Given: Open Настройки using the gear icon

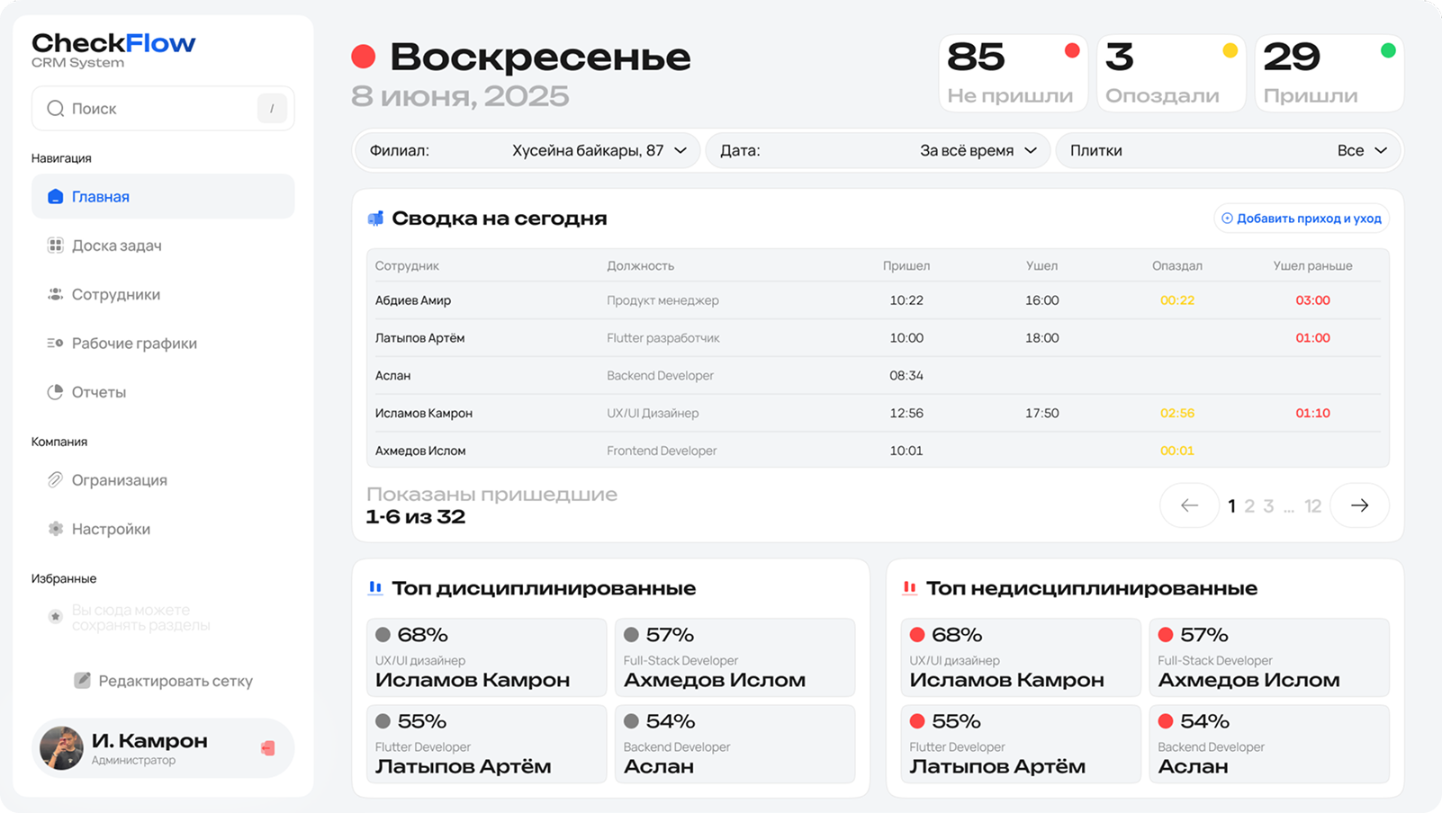Looking at the screenshot, I should 55,529.
